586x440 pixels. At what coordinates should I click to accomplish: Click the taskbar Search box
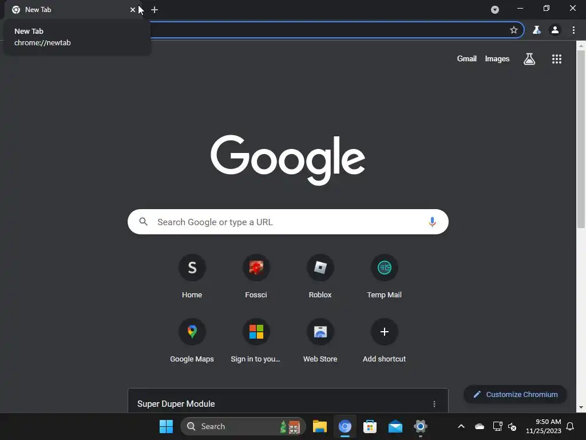243,426
